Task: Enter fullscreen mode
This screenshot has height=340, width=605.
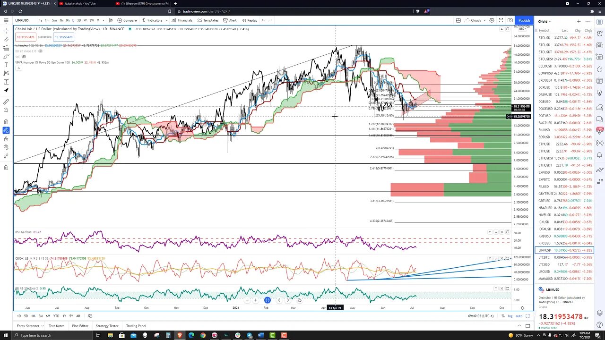Action: (x=501, y=20)
